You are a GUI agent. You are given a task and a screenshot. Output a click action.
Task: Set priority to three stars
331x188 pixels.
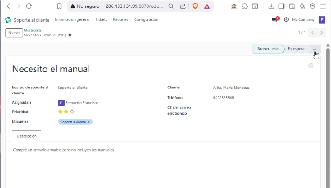click(72, 112)
